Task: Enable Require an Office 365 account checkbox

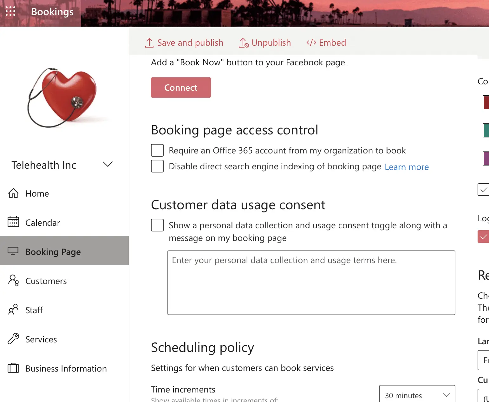Action: click(157, 150)
